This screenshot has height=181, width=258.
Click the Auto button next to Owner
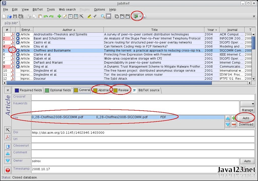pyautogui.click(x=247, y=161)
